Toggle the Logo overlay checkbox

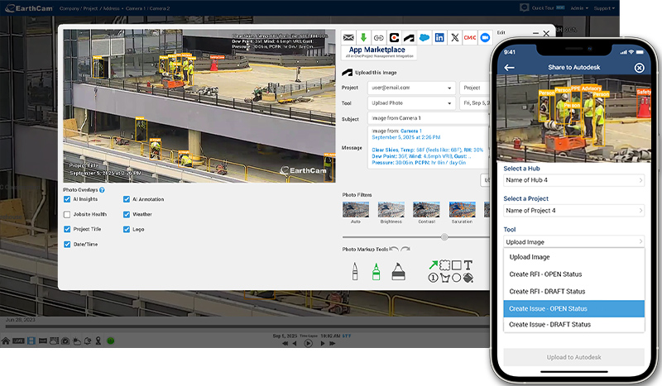(127, 230)
